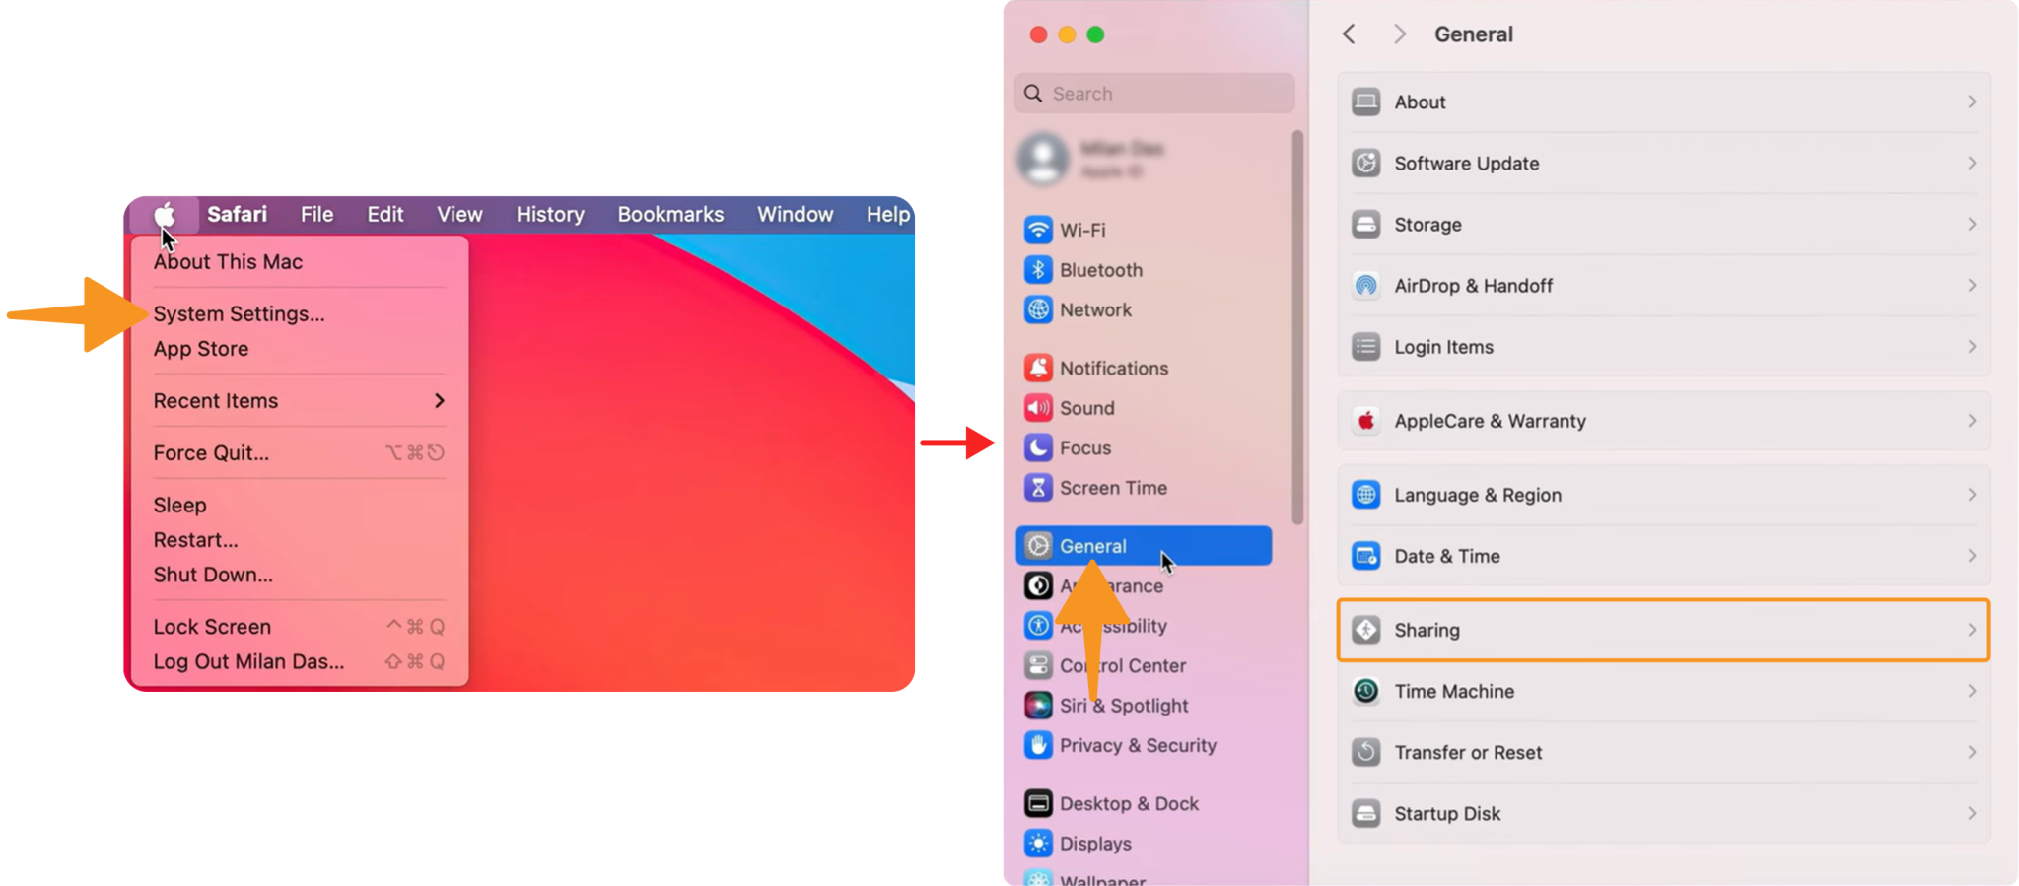This screenshot has height=886, width=2019.
Task: Click the sidebar scrollbar
Action: coord(1297,327)
